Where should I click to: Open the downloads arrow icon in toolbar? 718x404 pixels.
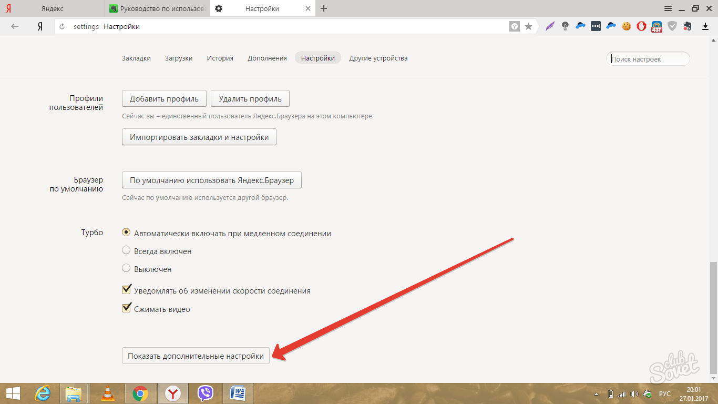pos(705,26)
